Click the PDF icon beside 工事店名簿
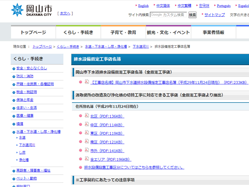 [87, 82]
